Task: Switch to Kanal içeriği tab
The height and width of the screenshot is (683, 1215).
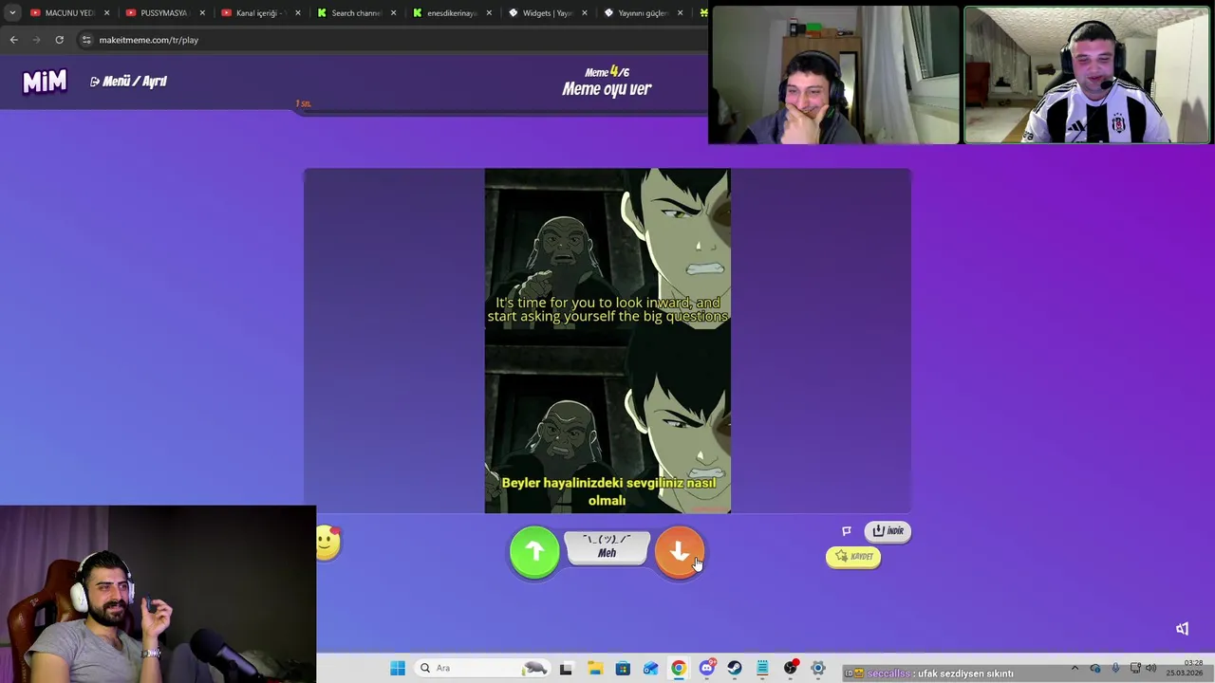Action: tap(261, 13)
